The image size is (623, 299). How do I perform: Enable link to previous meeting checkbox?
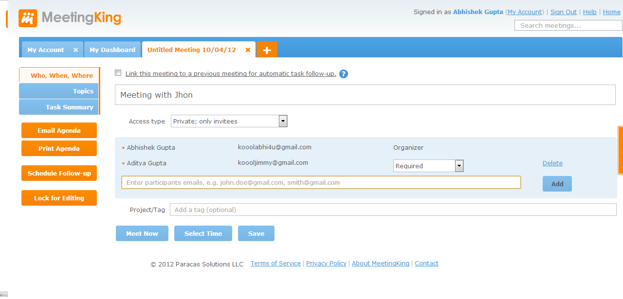[118, 73]
